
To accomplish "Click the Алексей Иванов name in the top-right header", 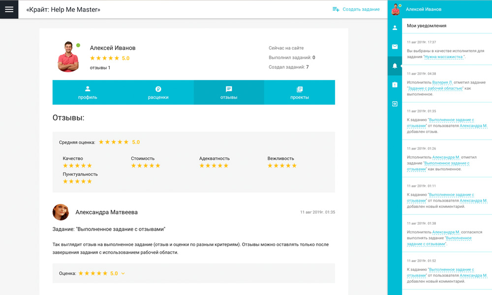I will (424, 9).
